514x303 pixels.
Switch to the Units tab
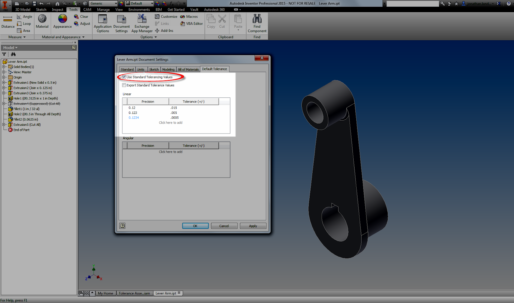(x=141, y=69)
